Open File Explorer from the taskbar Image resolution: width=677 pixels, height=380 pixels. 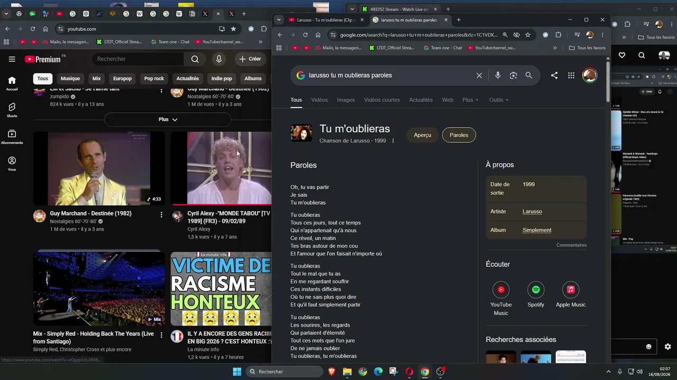click(x=347, y=372)
